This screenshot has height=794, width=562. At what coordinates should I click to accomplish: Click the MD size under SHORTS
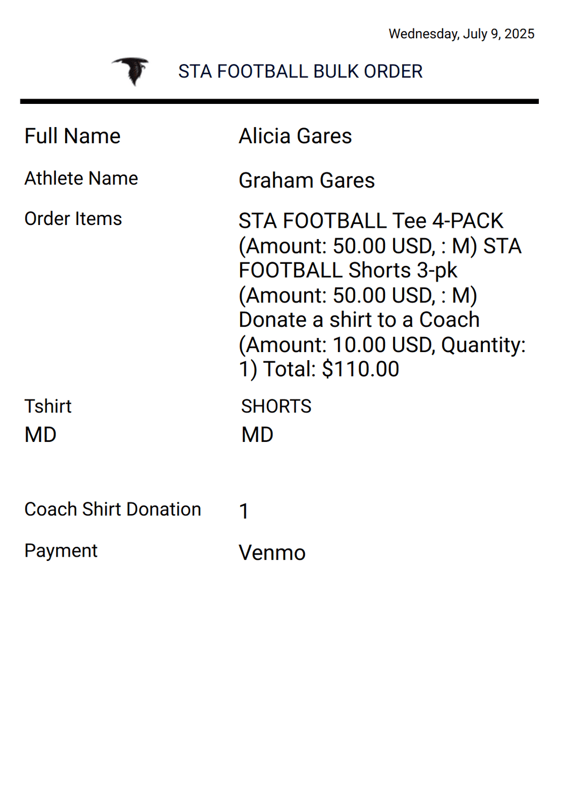tap(257, 435)
